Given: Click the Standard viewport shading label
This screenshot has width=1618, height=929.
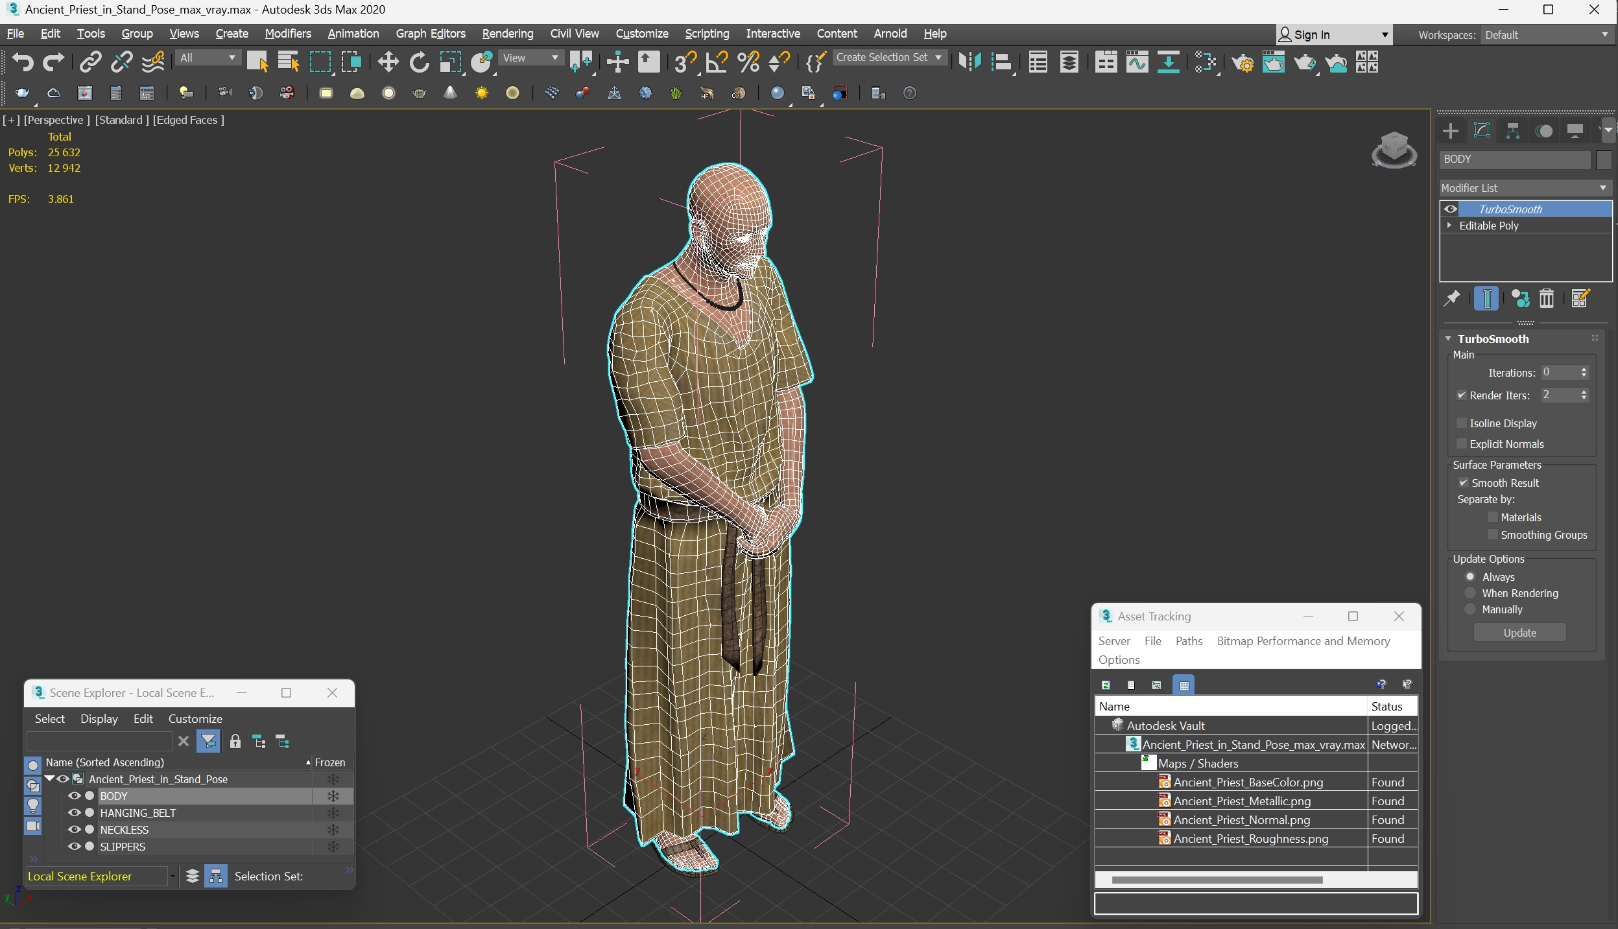Looking at the screenshot, I should click(122, 120).
